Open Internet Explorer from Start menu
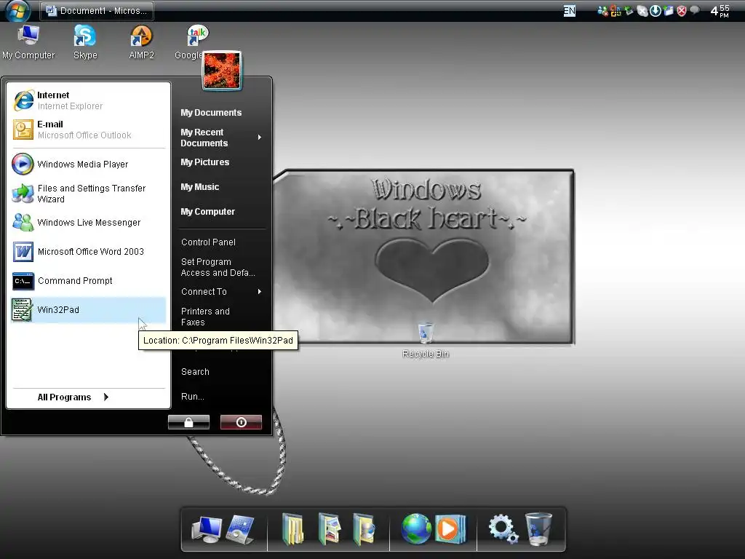 coord(88,100)
